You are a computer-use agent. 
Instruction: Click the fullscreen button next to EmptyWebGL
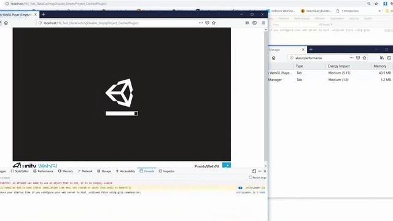coord(227,165)
